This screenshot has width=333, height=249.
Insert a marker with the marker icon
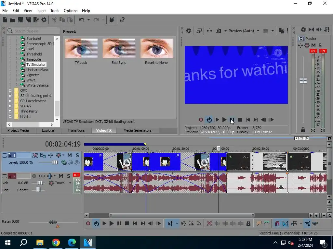click(x=259, y=223)
